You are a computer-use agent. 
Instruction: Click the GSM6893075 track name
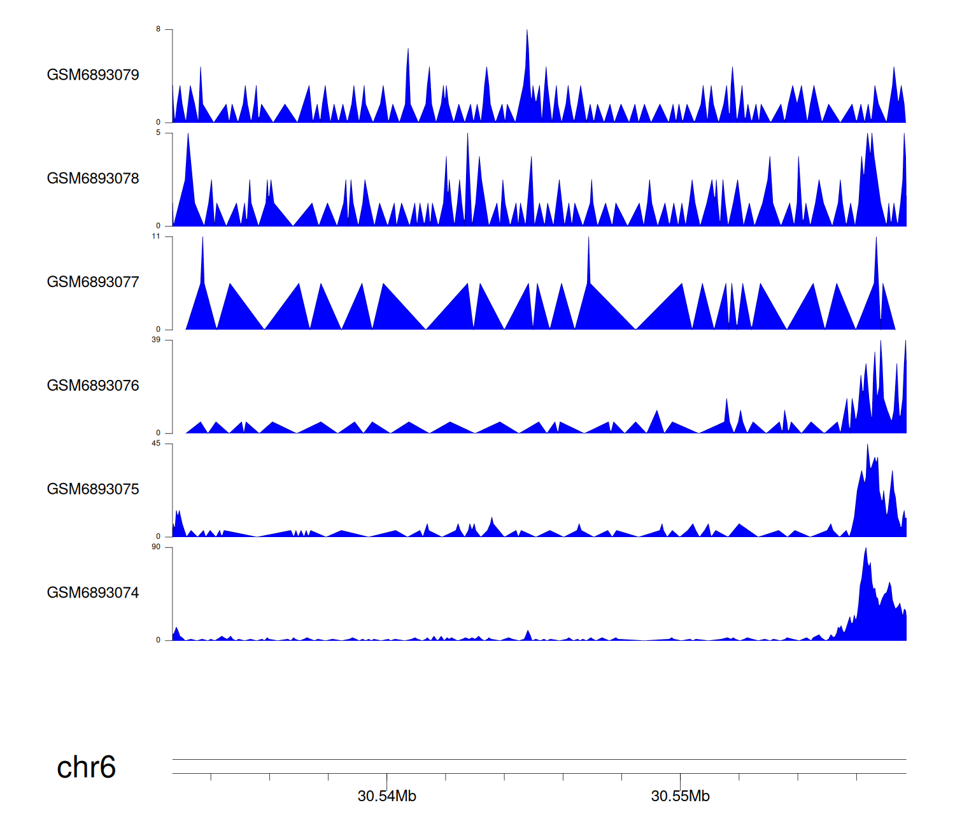(93, 489)
